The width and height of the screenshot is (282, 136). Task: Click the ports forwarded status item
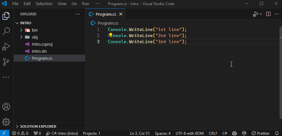pyautogui.click(x=37, y=133)
